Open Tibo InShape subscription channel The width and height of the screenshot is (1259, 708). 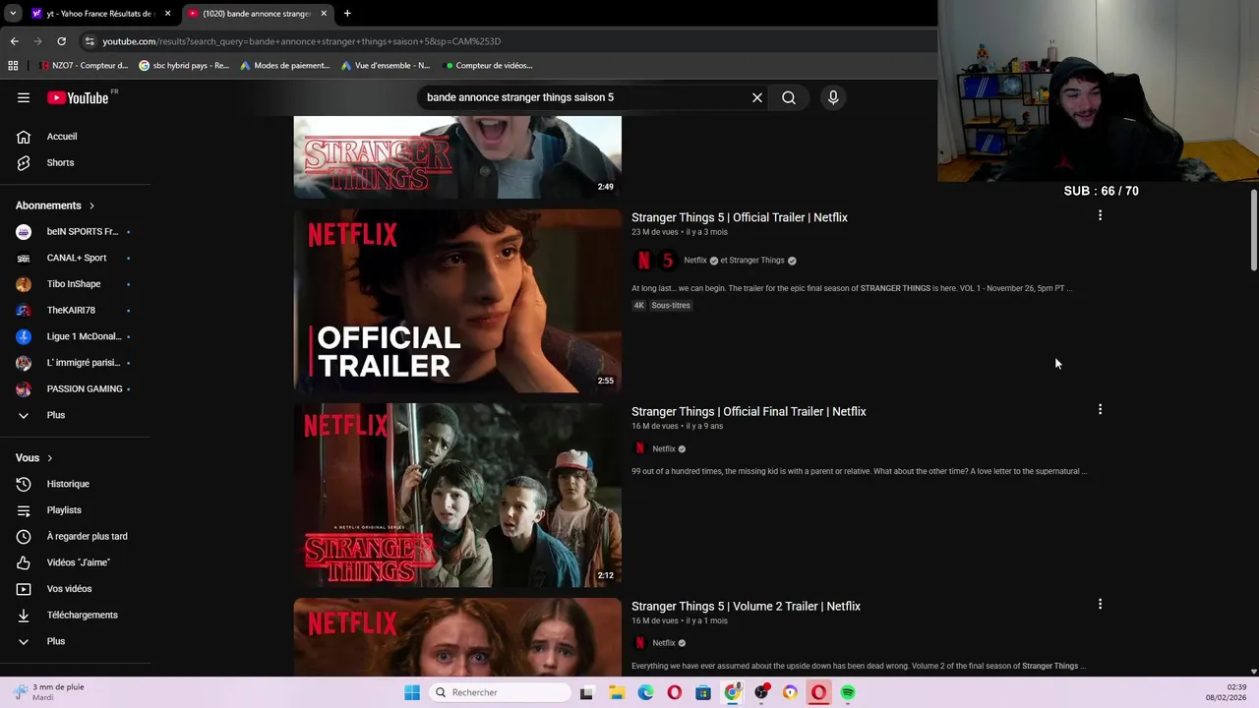point(75,284)
